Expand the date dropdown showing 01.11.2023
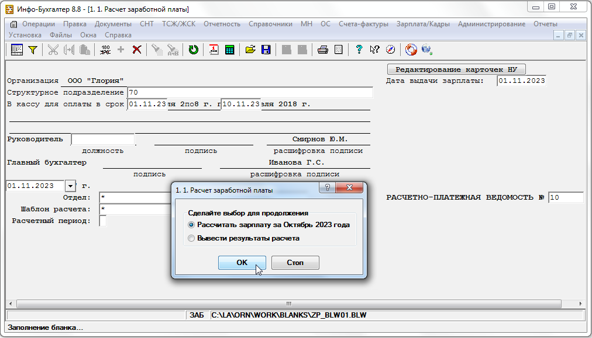This screenshot has width=592, height=338. pos(71,186)
